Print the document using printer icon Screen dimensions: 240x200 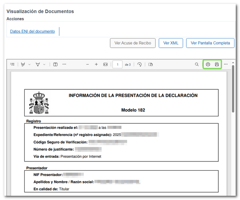point(208,64)
